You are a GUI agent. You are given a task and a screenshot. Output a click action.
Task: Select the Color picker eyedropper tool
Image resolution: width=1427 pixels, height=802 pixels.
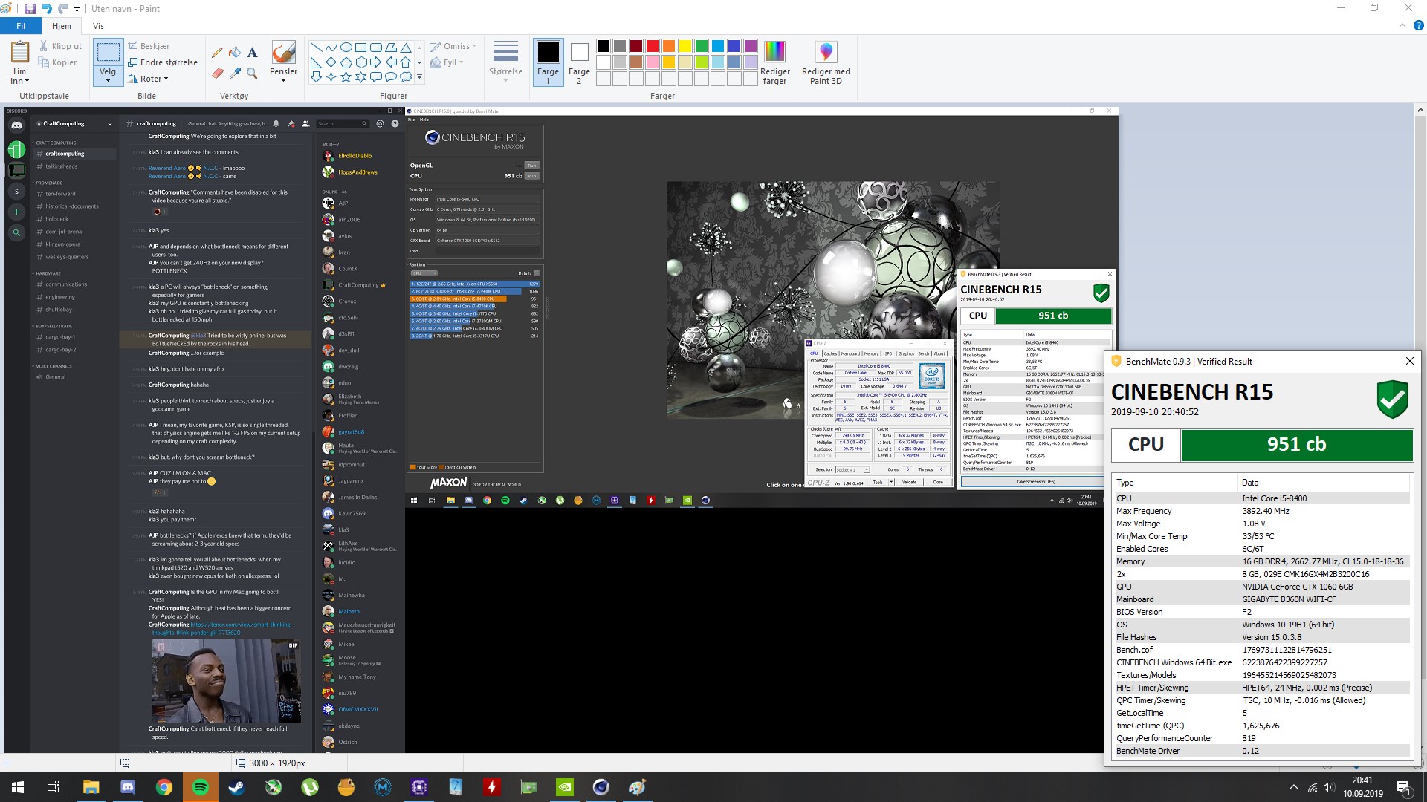click(235, 73)
